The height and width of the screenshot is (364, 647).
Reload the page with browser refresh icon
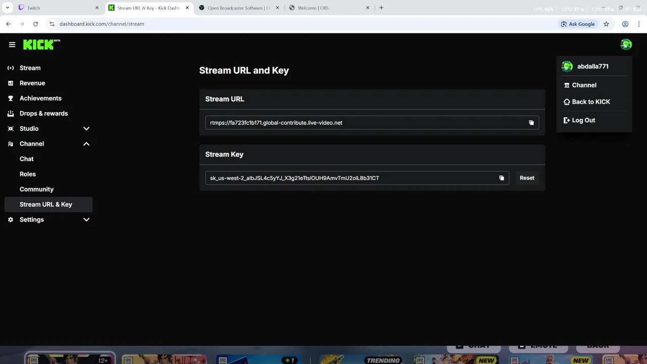pyautogui.click(x=35, y=24)
